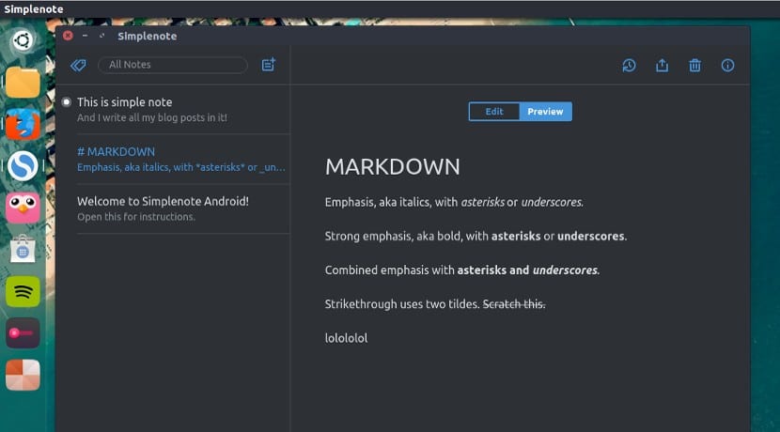Open the Files folder dock icon
Viewport: 780px width, 432px height.
point(23,82)
